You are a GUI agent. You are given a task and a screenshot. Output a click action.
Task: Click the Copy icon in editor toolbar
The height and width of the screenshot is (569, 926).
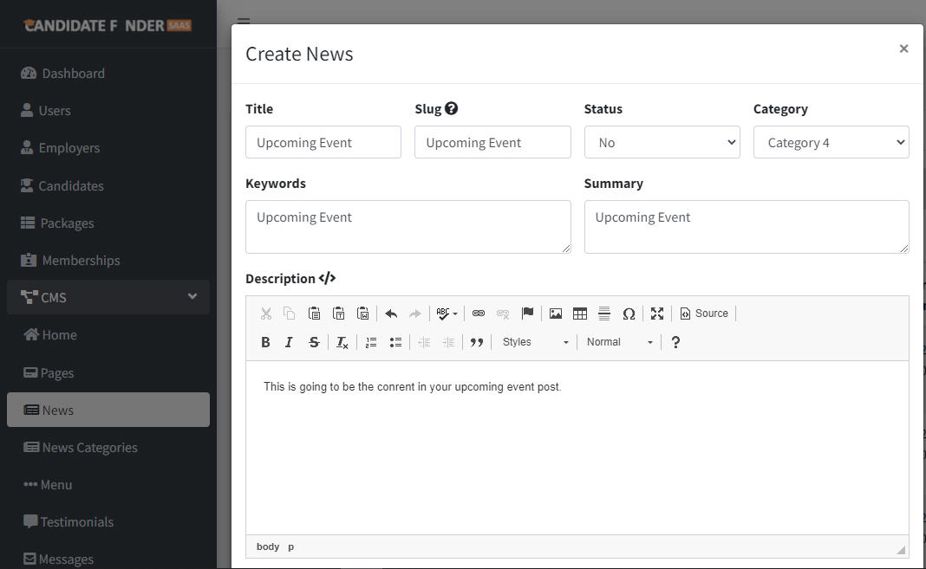coord(290,314)
